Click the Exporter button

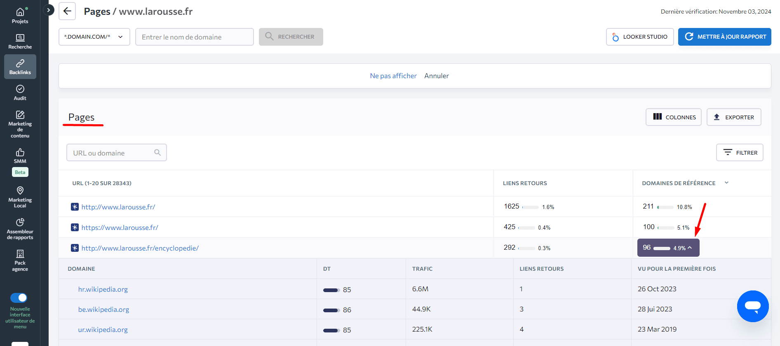(734, 117)
